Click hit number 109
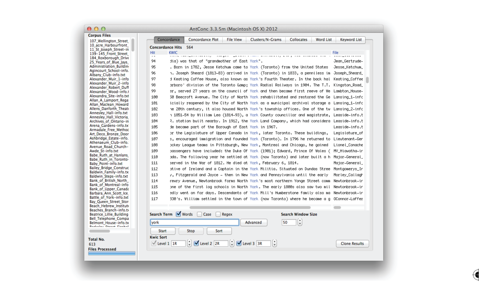This screenshot has height=288, width=479. [x=154, y=151]
